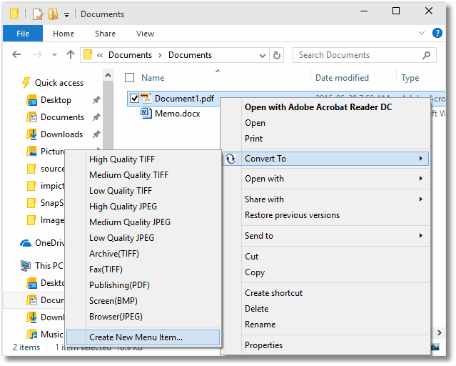Open pinned Desktop under Quick access
456x366 pixels.
tap(56, 100)
